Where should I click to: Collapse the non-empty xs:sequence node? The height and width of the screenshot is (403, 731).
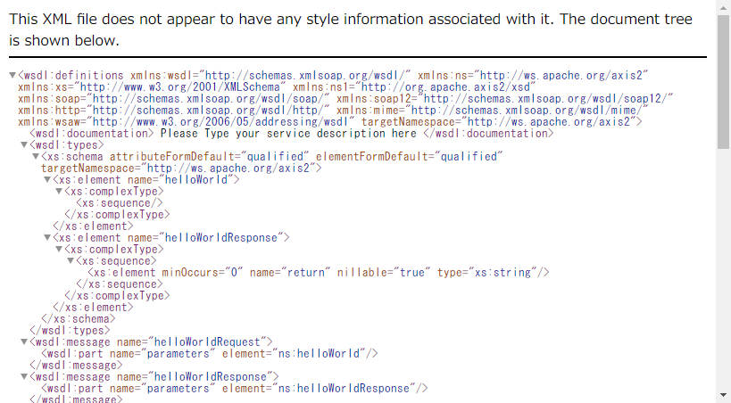click(71, 260)
